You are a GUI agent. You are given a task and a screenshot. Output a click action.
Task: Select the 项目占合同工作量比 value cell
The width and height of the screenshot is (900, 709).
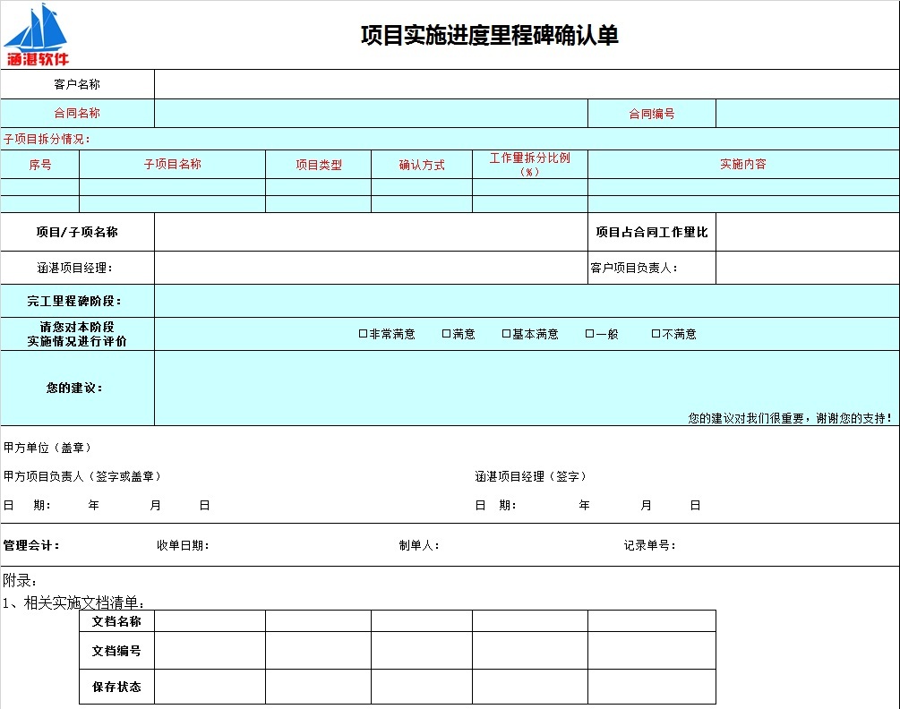pyautogui.click(x=806, y=232)
